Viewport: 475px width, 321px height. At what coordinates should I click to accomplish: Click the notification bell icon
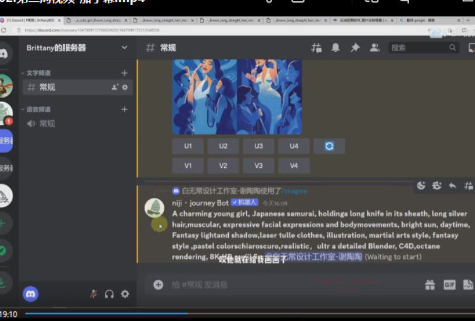click(x=335, y=48)
